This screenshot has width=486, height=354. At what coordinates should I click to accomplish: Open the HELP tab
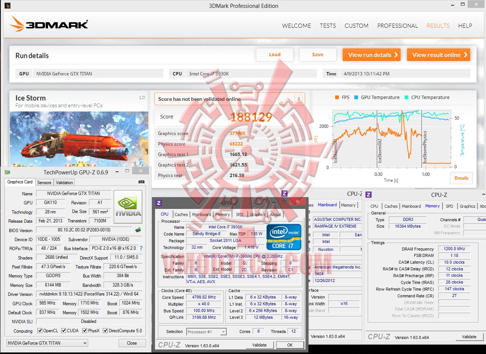coord(465,26)
